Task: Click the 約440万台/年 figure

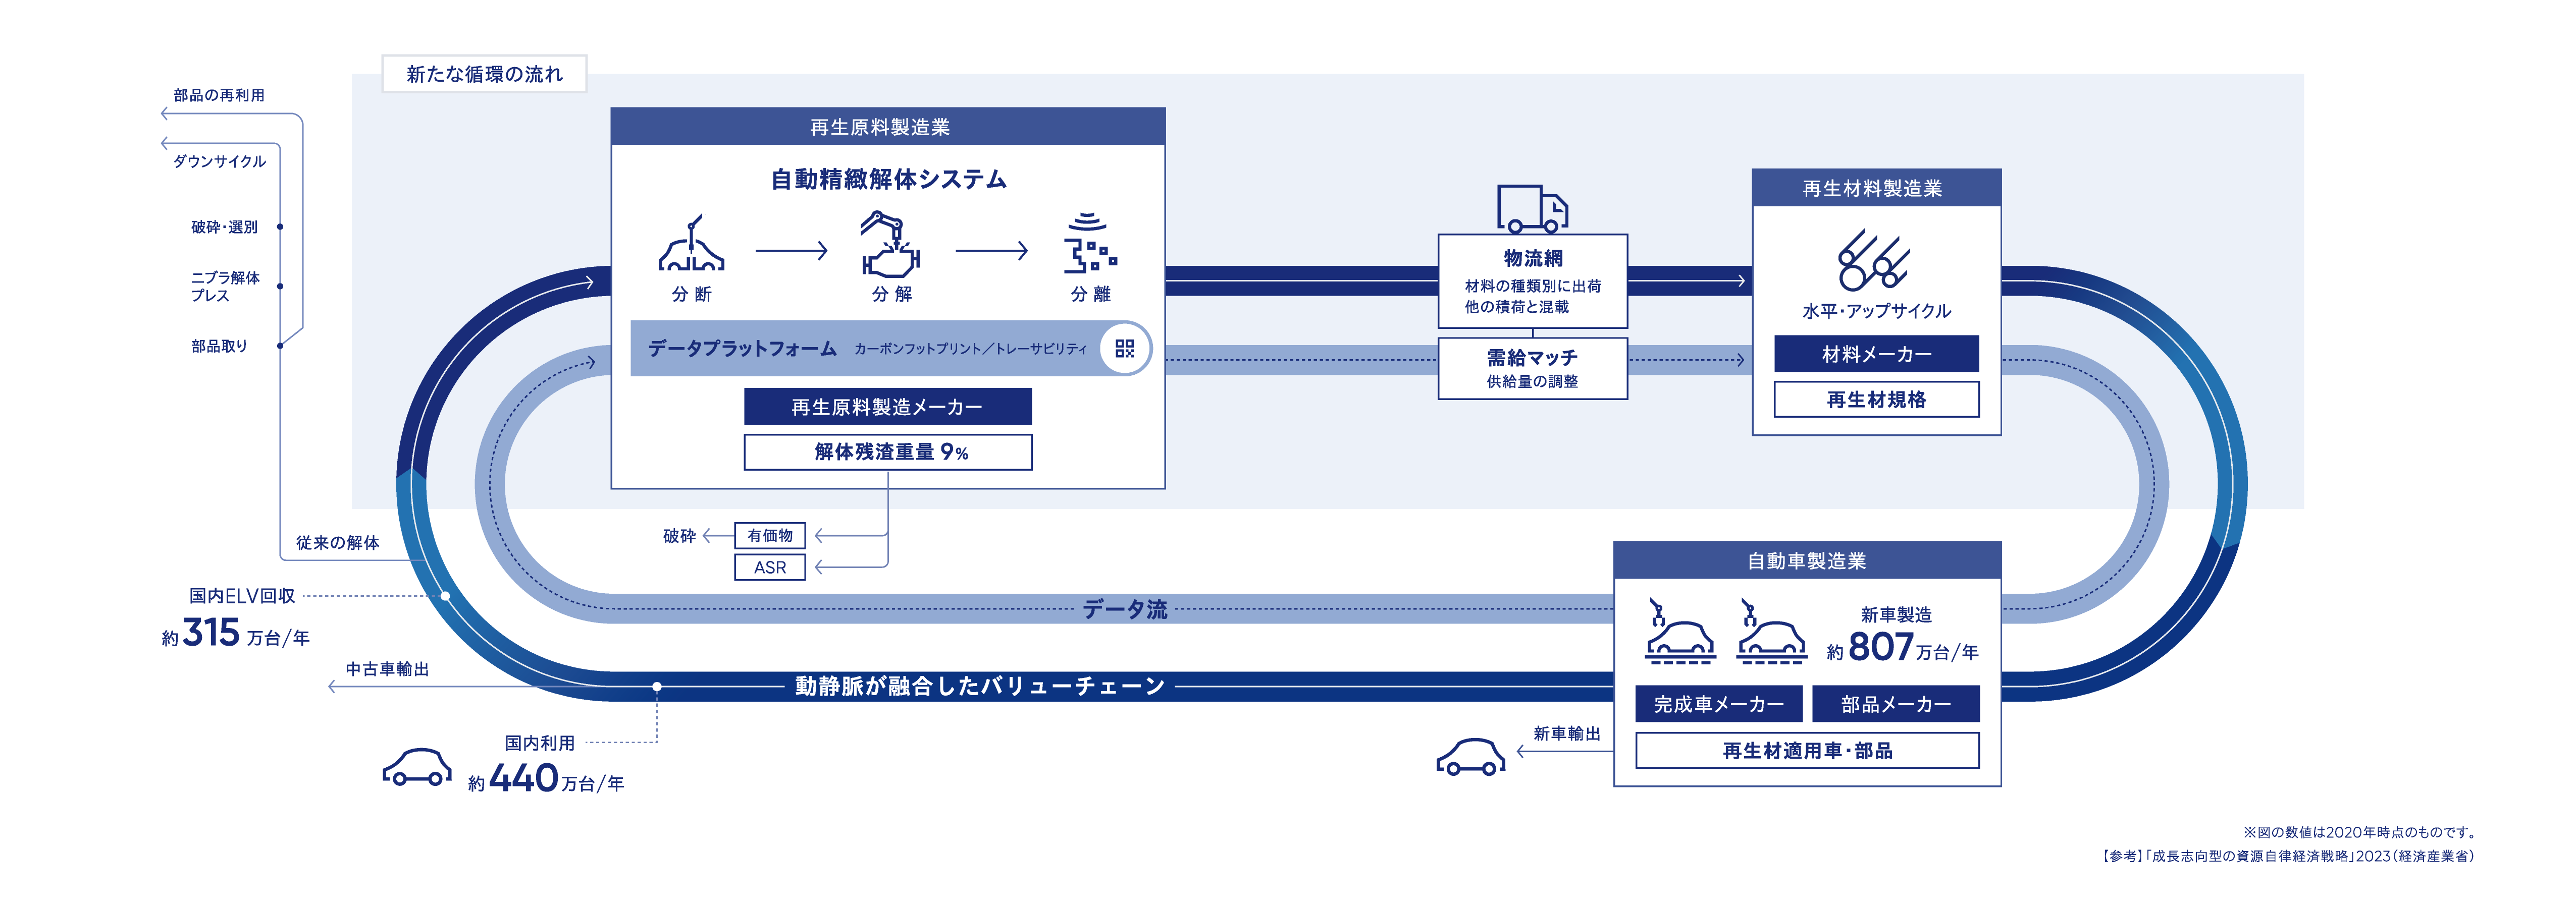Action: coord(546,779)
